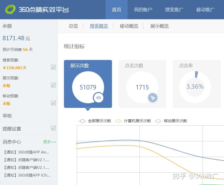Edit the 展示预算 setting
Image resolution: width=224 pixels, height=185 pixels.
click(x=53, y=85)
